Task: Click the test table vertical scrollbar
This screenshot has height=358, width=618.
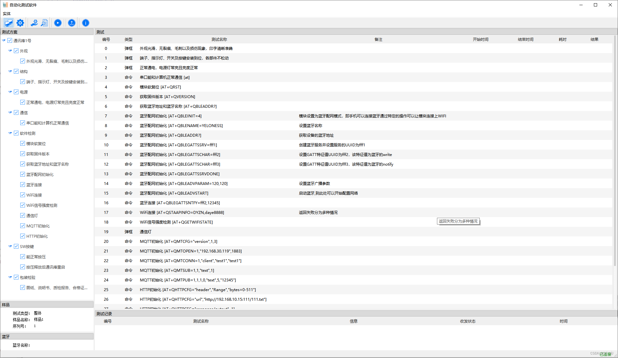Action: [615, 151]
